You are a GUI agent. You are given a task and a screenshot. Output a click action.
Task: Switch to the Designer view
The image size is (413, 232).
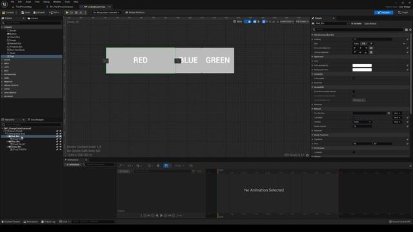coord(383,12)
